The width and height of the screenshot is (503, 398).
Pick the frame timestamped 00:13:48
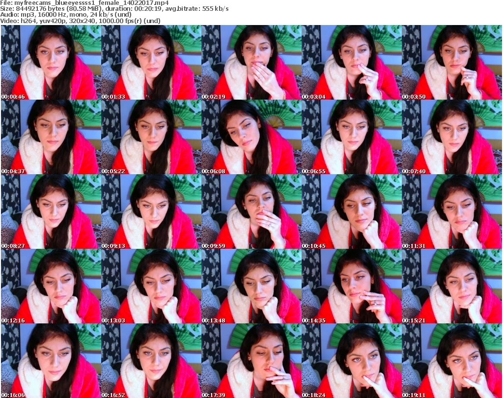251,287
